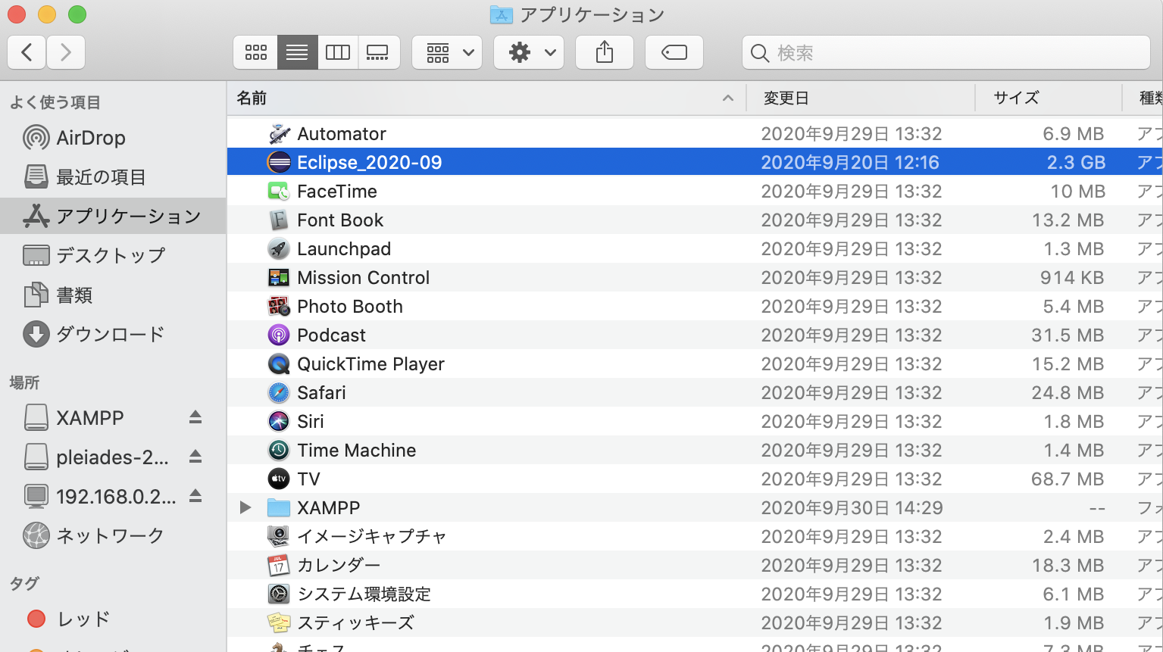Open the 192.168.0.2... server in sidebar

(x=115, y=497)
